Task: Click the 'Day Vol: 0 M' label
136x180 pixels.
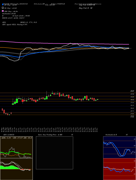Action: coord(85,8)
